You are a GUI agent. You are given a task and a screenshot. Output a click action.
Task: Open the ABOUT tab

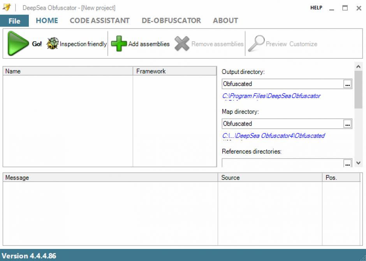point(225,21)
